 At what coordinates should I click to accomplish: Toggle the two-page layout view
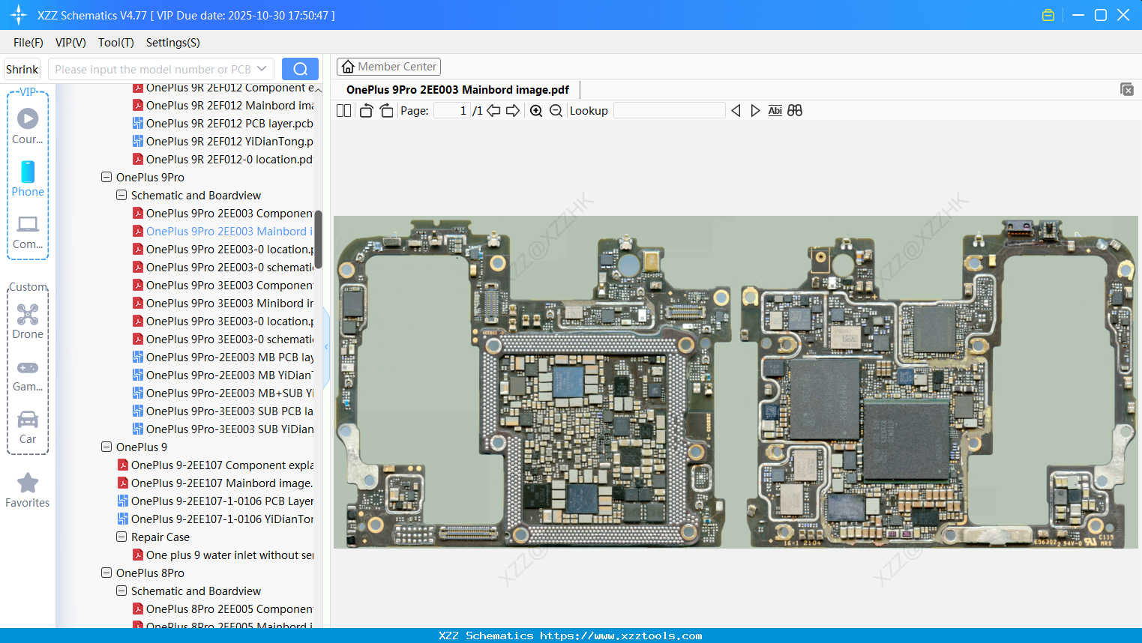[x=343, y=111]
